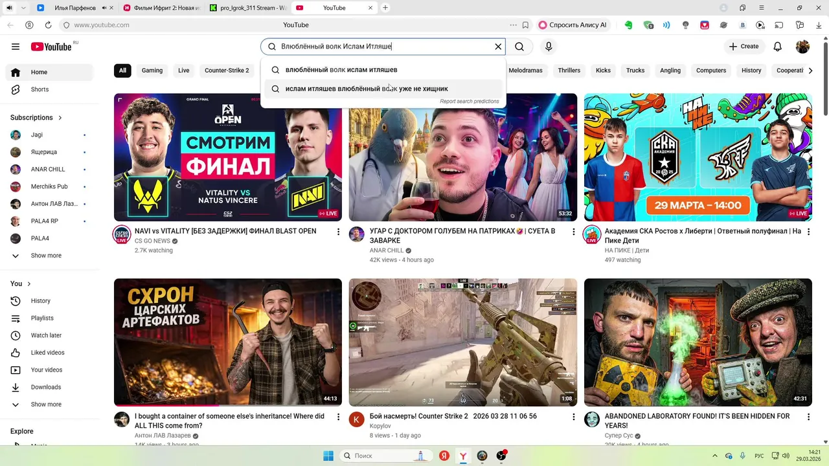Open video title "Бой насмерть! Counter Strike 2"
The image size is (829, 466).
[453, 416]
